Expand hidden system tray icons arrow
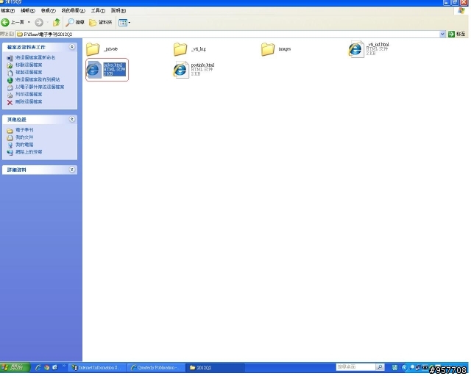This screenshot has width=471, height=376. pyautogui.click(x=404, y=367)
